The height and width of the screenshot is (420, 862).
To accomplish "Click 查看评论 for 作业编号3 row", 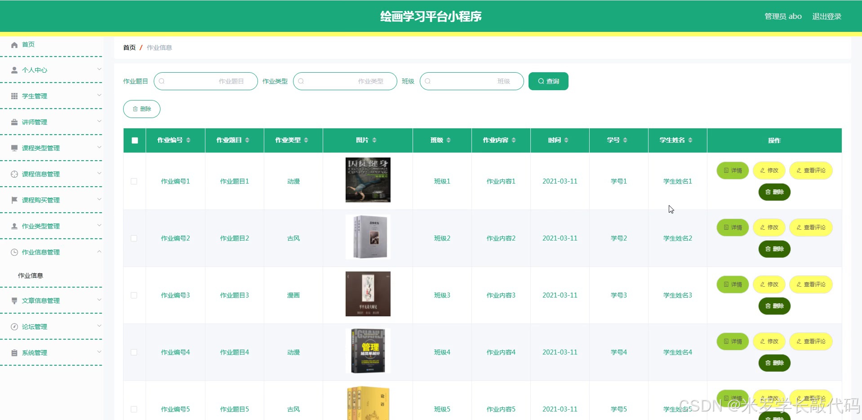I will point(811,284).
